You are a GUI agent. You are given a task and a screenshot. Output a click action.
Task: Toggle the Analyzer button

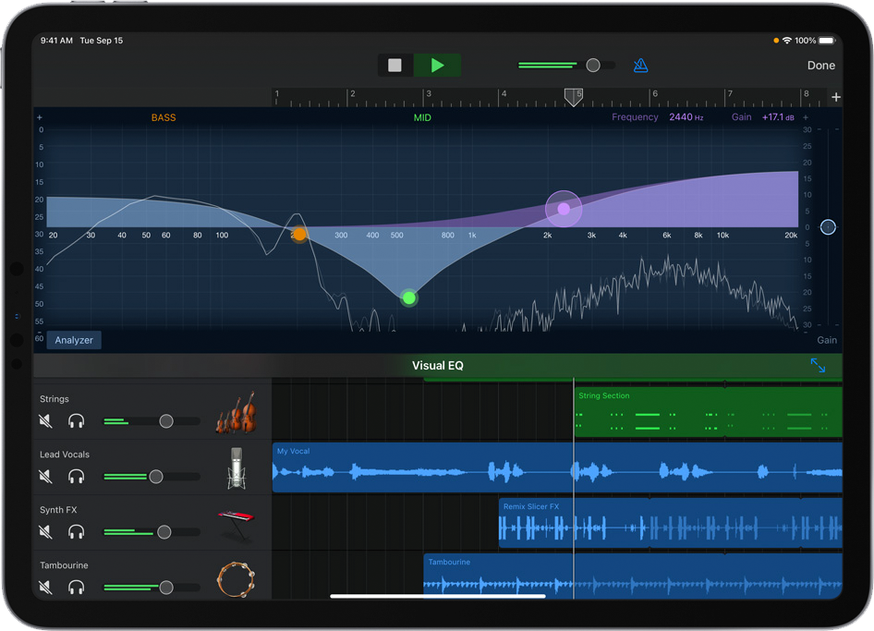click(74, 340)
